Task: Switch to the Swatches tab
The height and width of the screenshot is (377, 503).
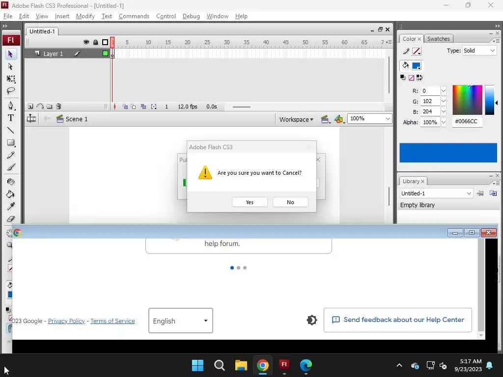Action: click(x=439, y=39)
